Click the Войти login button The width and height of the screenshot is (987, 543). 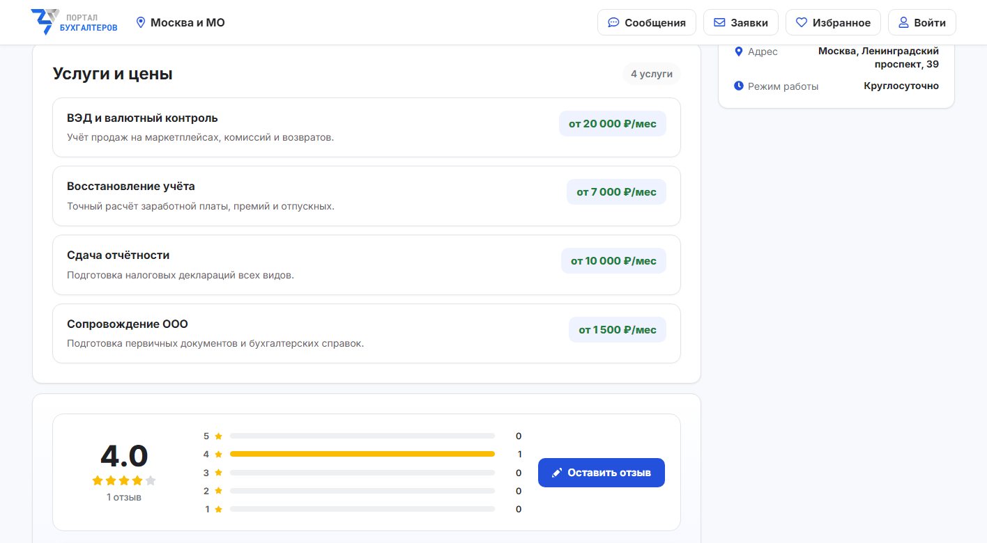pos(921,22)
